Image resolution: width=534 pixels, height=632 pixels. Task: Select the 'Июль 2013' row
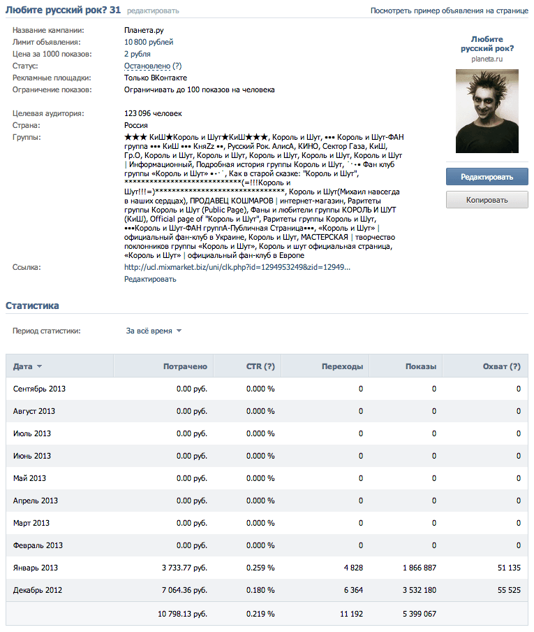click(267, 433)
